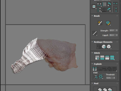Click the Falloff spinner arrows

[117, 35]
